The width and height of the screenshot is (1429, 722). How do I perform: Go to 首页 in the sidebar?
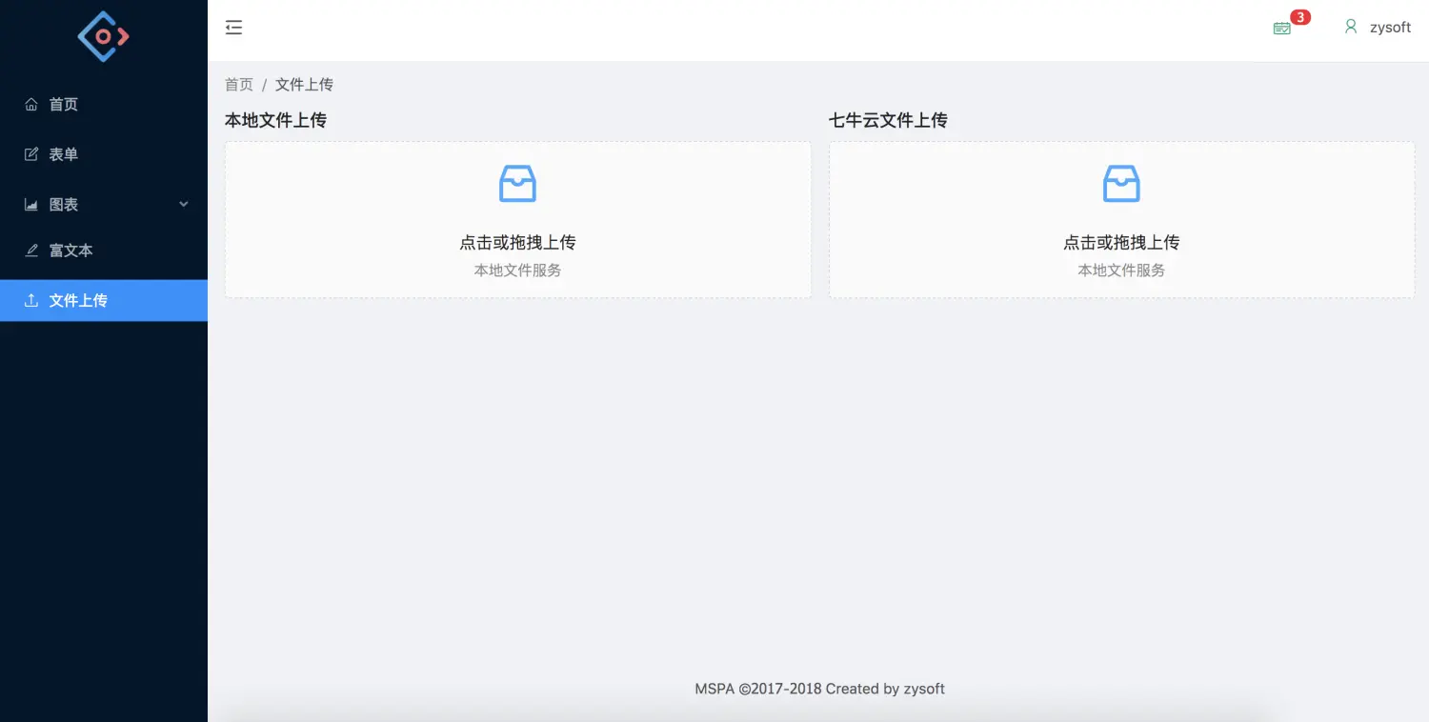click(104, 105)
